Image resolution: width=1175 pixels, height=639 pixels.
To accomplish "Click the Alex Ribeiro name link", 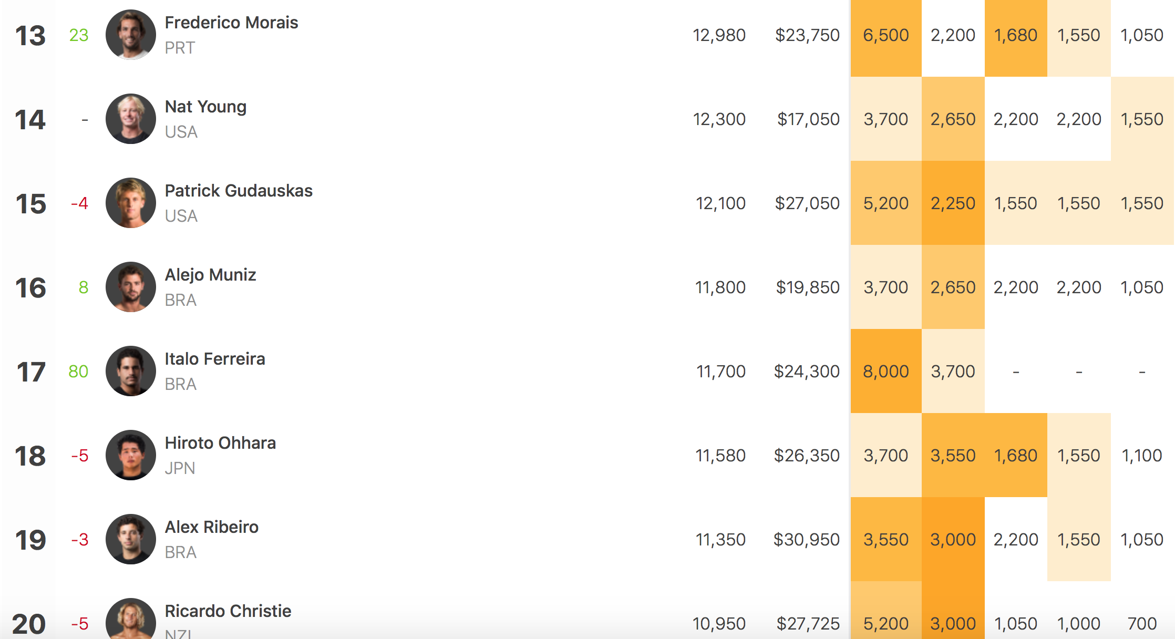I will tap(212, 527).
